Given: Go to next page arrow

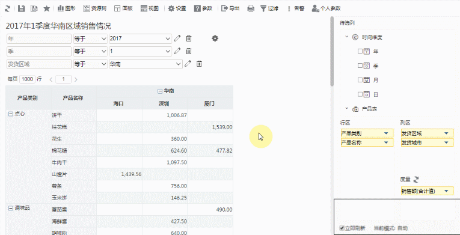Looking at the screenshot, I should 76,79.
